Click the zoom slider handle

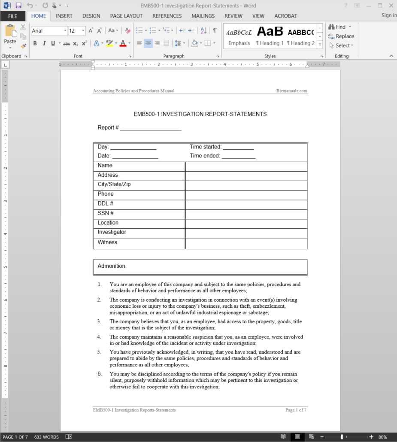tap(342, 437)
